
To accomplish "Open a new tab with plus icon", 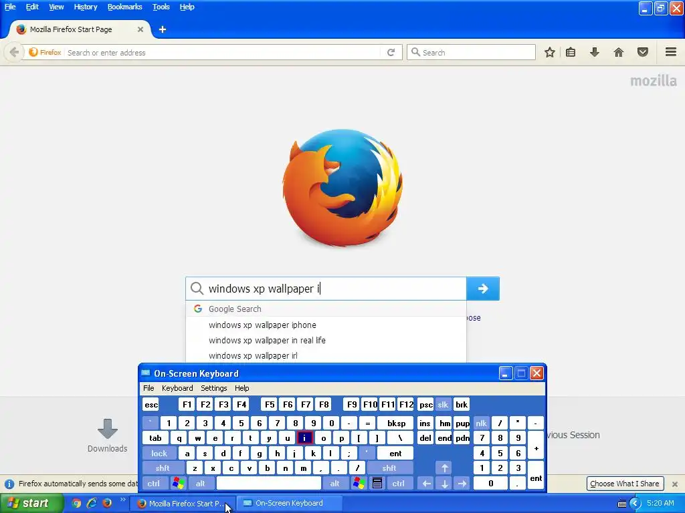I will [163, 29].
